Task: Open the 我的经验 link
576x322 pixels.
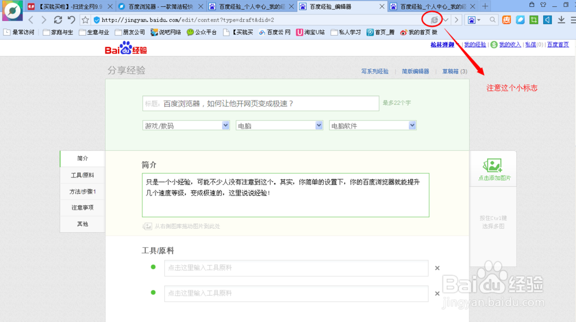Action: [475, 44]
